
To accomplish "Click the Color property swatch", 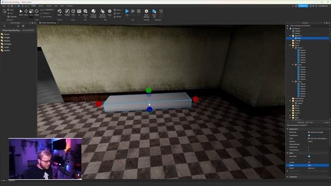I will point(309,138).
